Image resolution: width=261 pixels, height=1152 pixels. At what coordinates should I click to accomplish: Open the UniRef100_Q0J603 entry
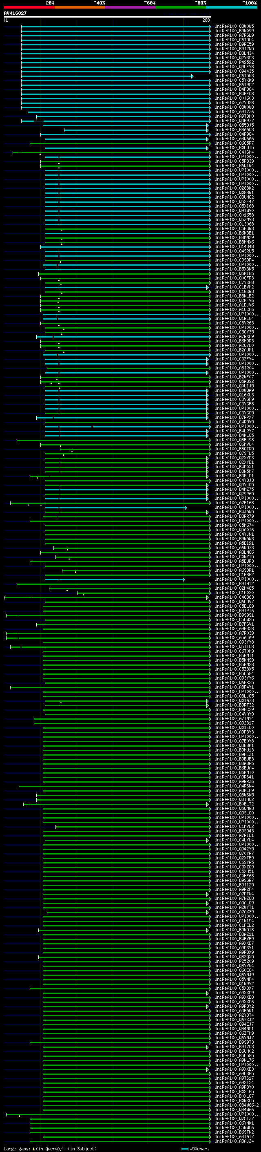pos(234,98)
